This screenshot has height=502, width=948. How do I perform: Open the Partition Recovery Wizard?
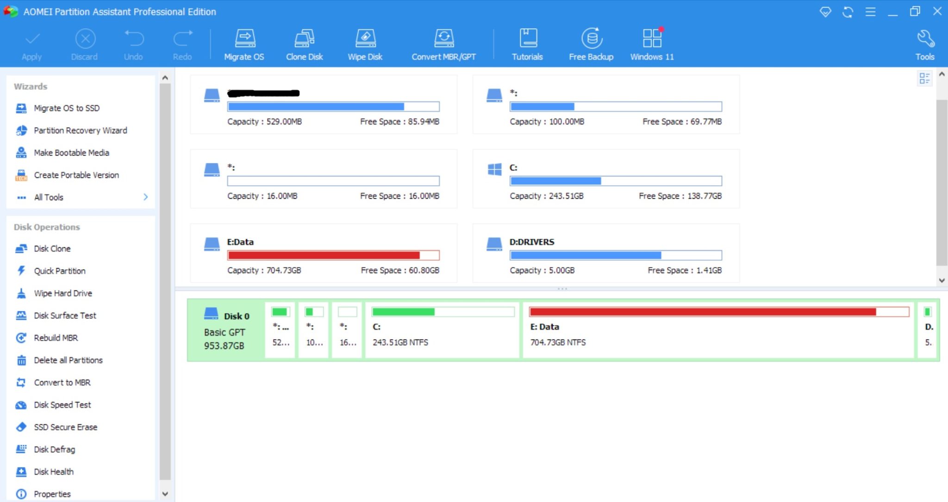tap(80, 130)
